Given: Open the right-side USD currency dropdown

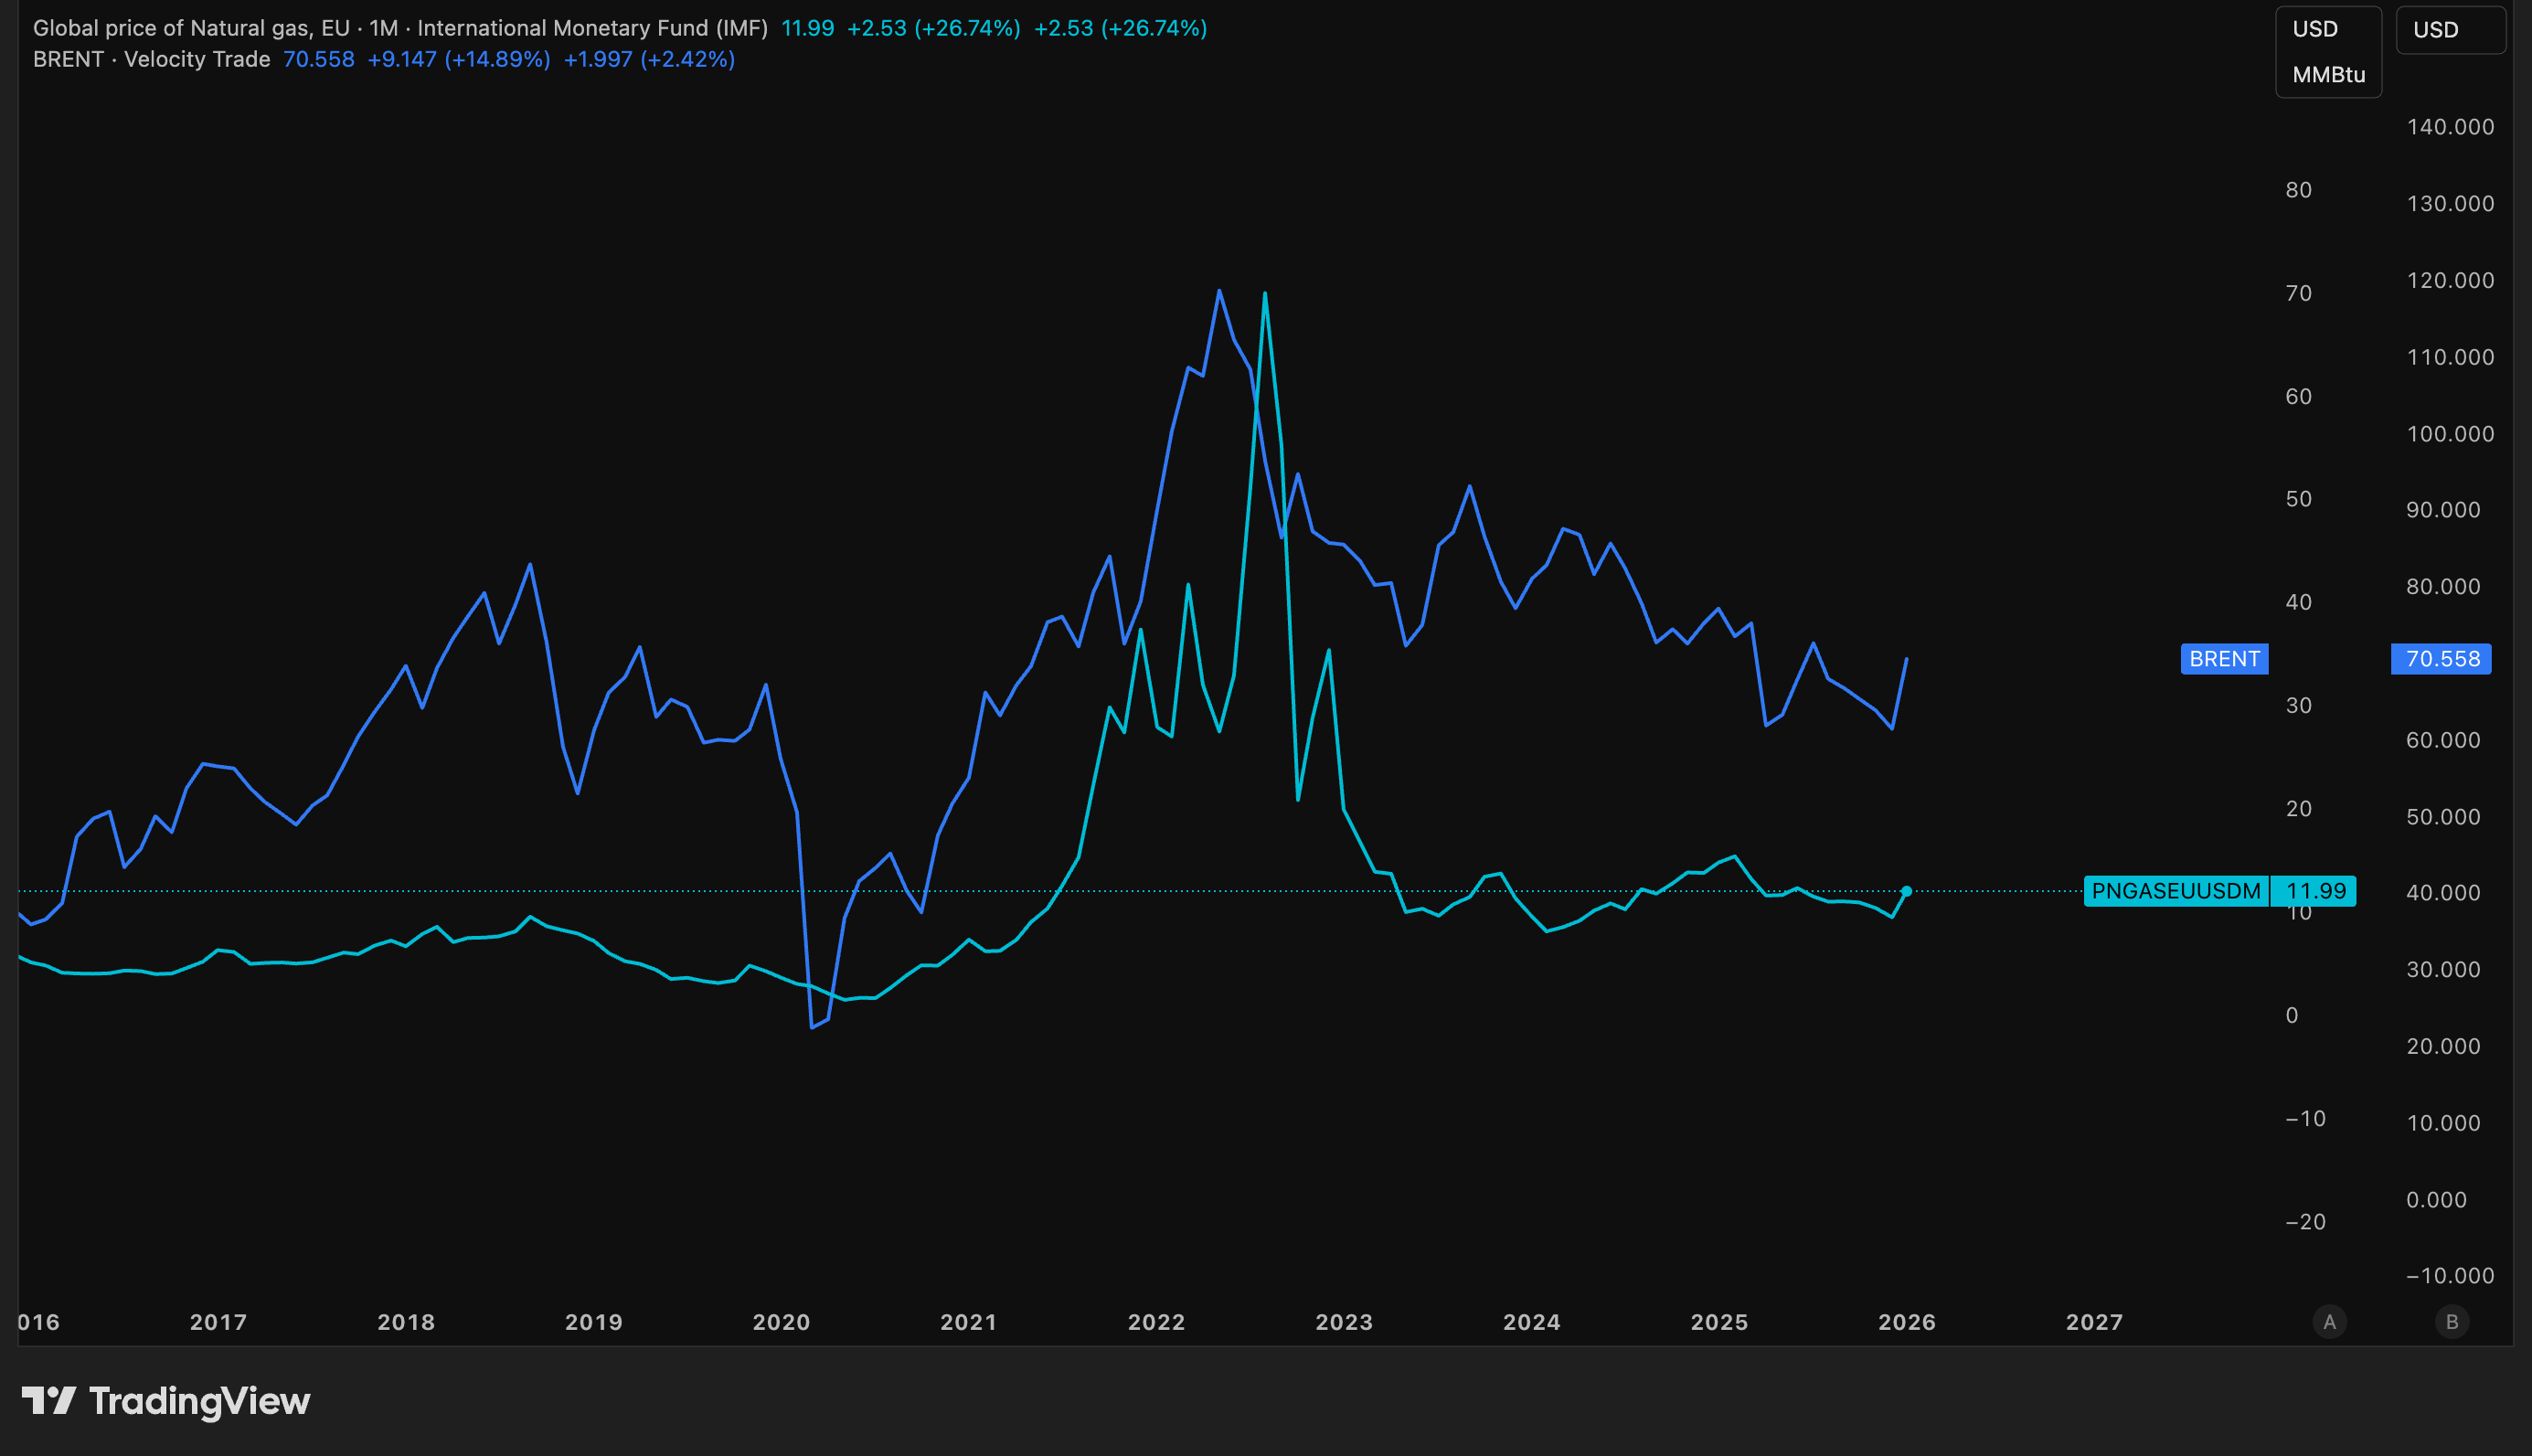Looking at the screenshot, I should pyautogui.click(x=2449, y=30).
